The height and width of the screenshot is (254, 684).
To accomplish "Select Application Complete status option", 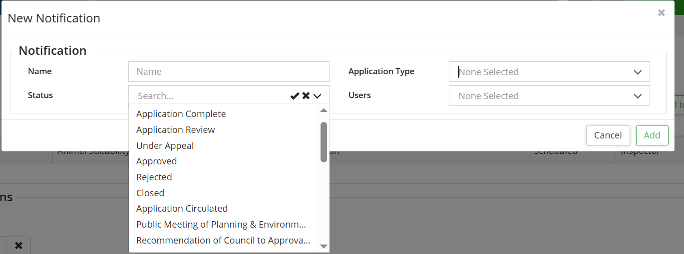I will click(x=181, y=114).
